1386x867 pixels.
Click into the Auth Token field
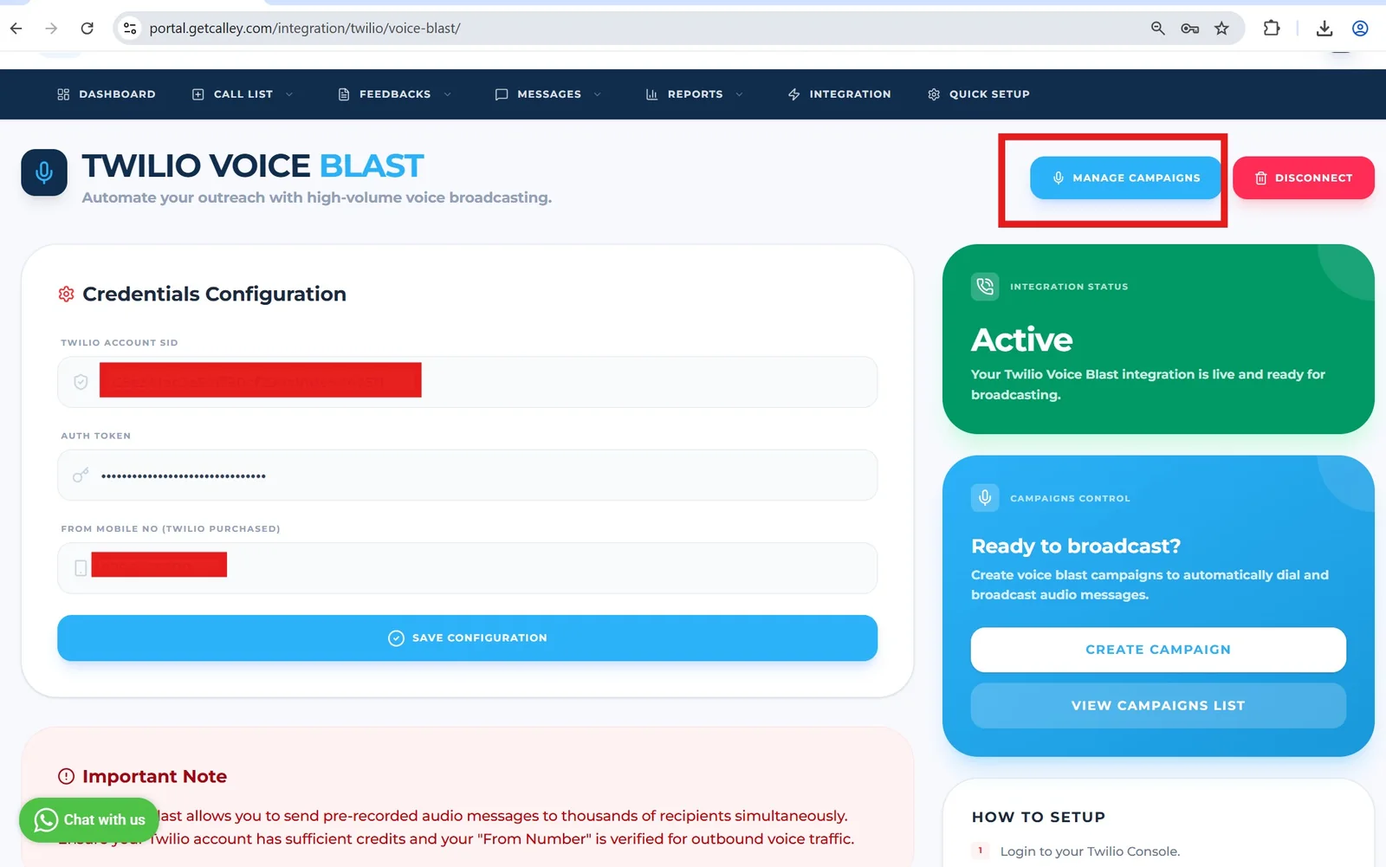(468, 476)
